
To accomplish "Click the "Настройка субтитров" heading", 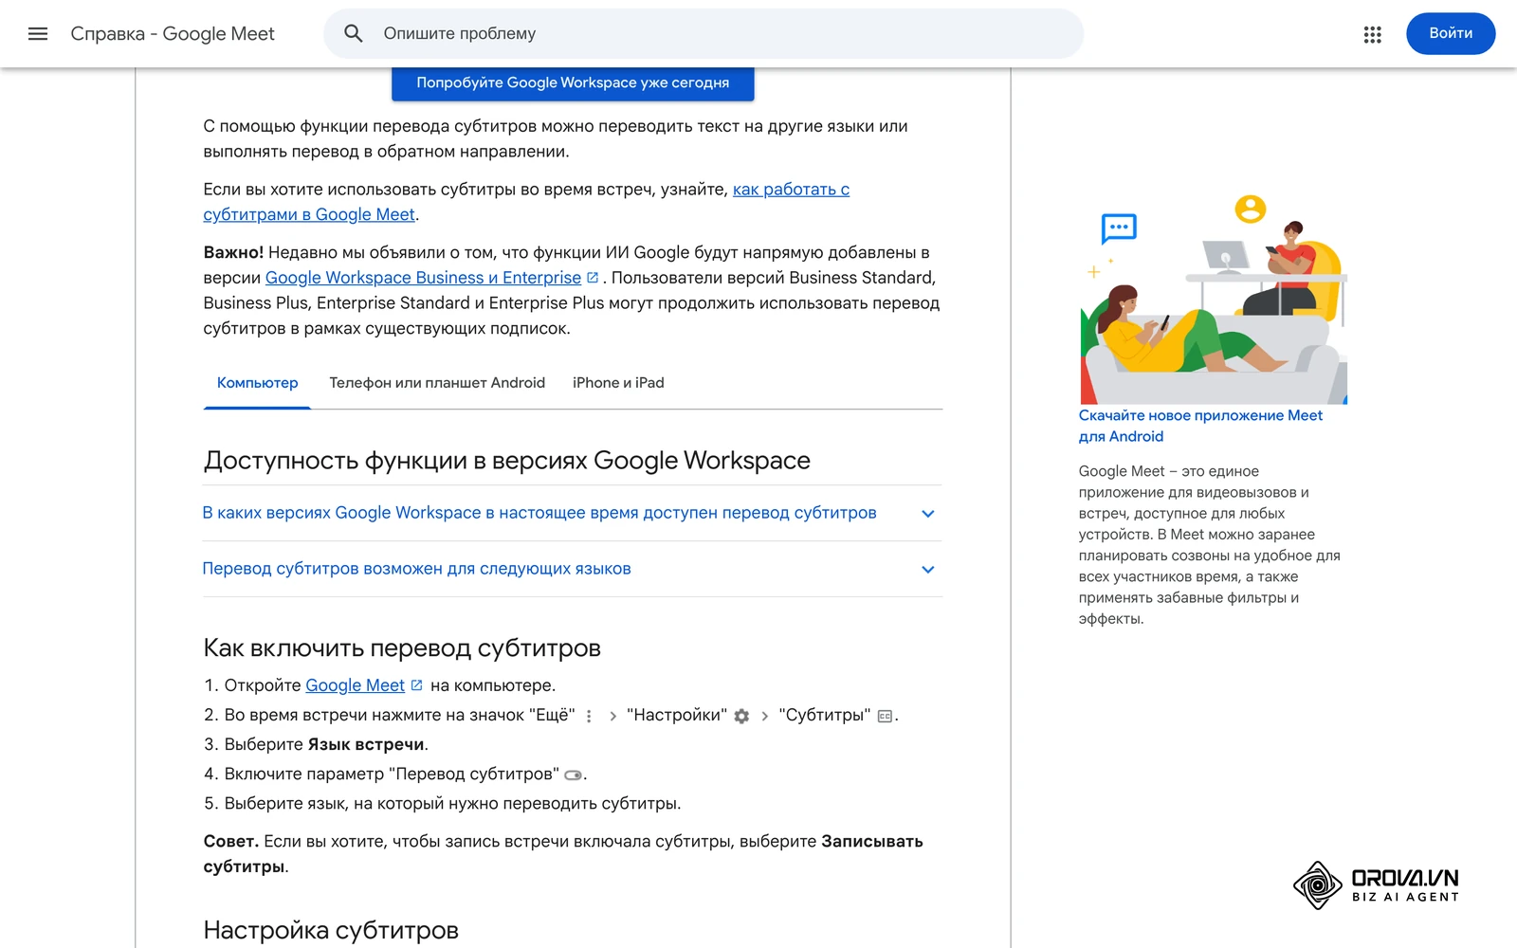I will point(331,931).
